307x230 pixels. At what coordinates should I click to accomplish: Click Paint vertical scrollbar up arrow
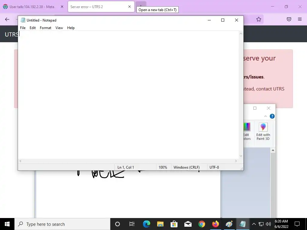pyautogui.click(x=273, y=150)
